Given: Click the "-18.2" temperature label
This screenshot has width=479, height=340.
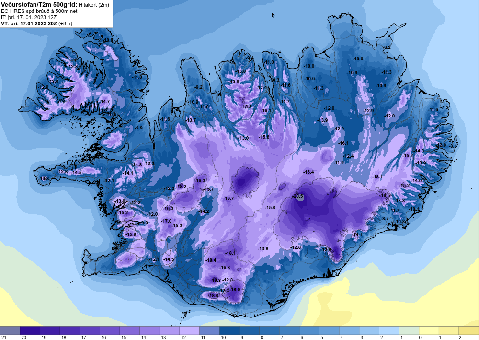Looking at the screenshot, I should click(181, 186).
